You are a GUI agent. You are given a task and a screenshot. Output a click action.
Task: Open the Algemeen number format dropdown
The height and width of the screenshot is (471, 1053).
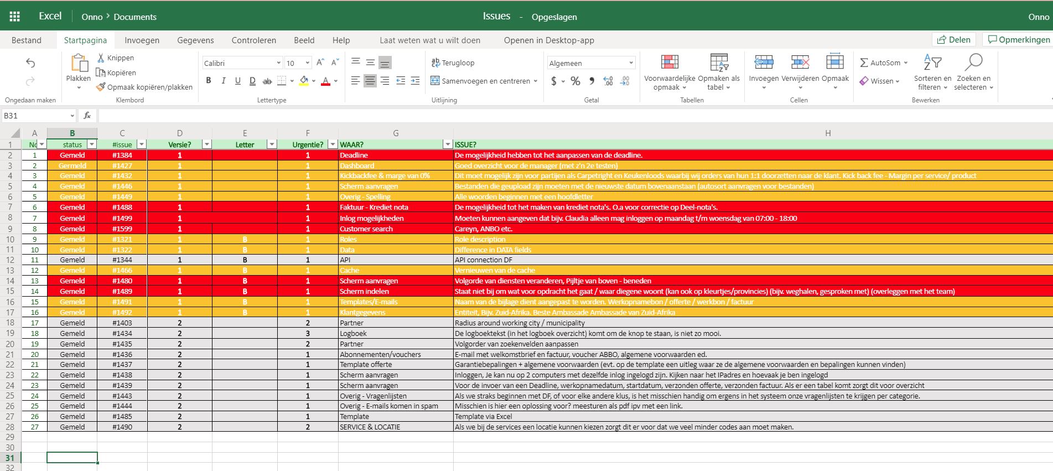point(591,63)
